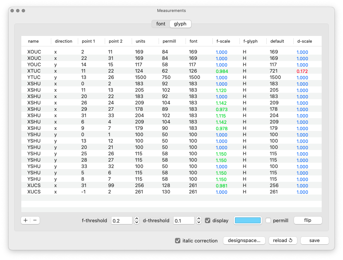
Task: Click the f-threshold input field
Action: click(122, 220)
